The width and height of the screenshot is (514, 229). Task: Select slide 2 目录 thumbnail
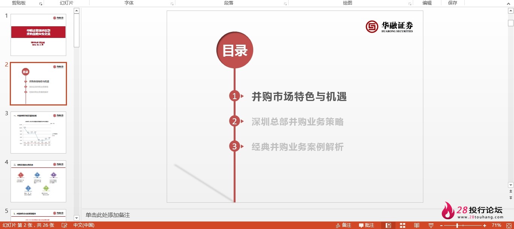pos(38,84)
